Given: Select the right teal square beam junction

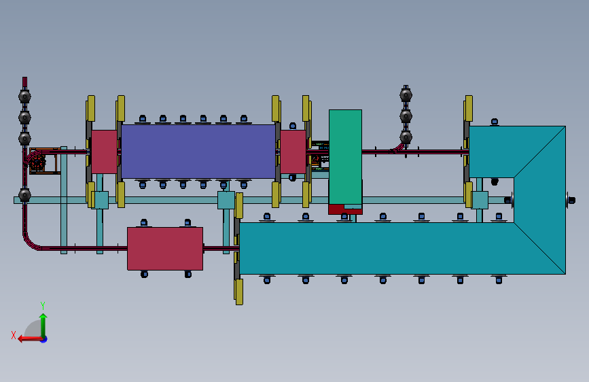Looking at the screenshot, I should point(480,201).
